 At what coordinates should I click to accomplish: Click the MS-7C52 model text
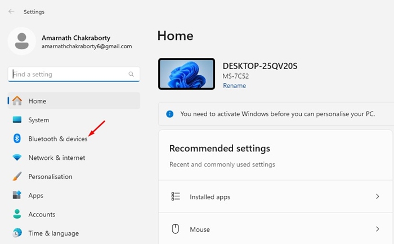236,76
